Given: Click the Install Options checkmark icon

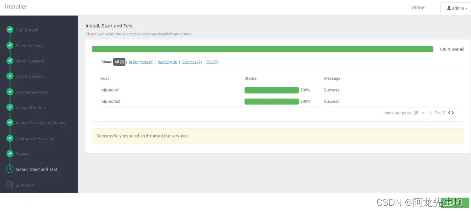Looking at the screenshot, I should tap(10, 61).
